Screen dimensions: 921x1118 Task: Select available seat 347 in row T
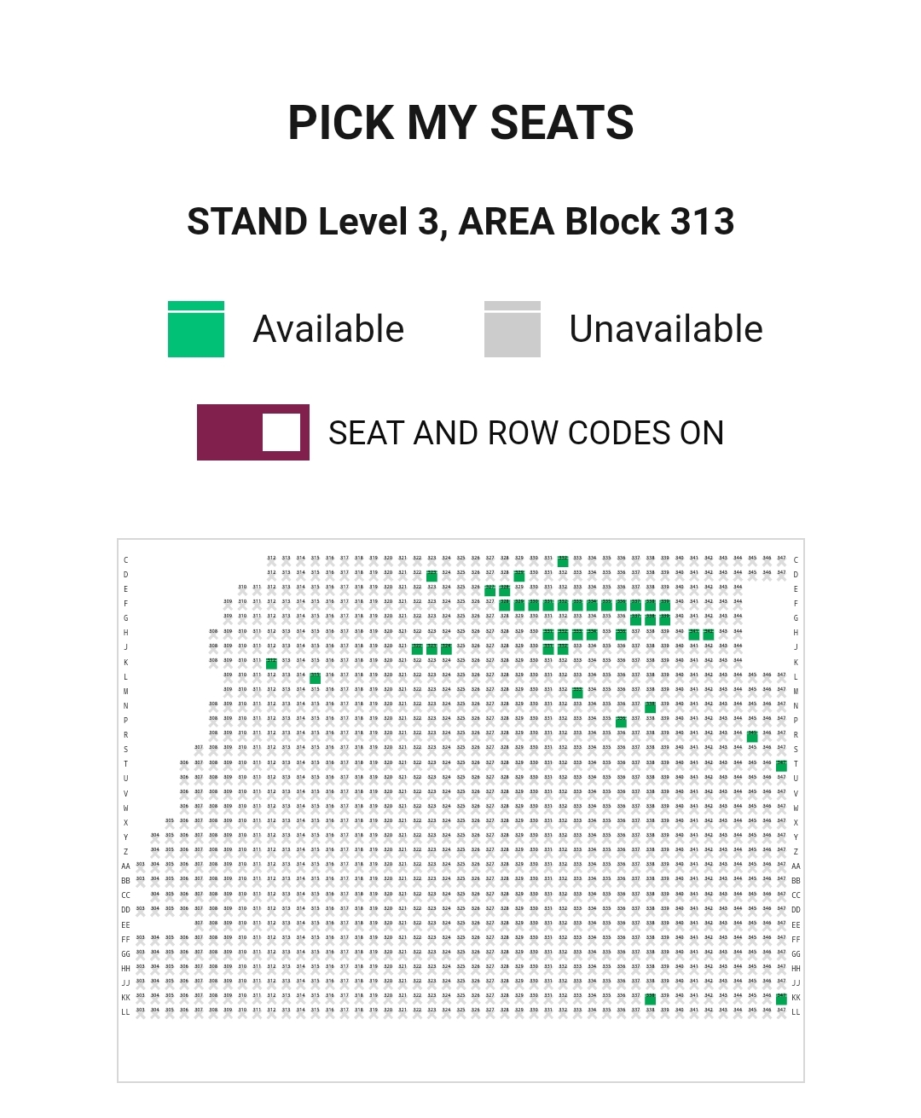[x=781, y=765]
